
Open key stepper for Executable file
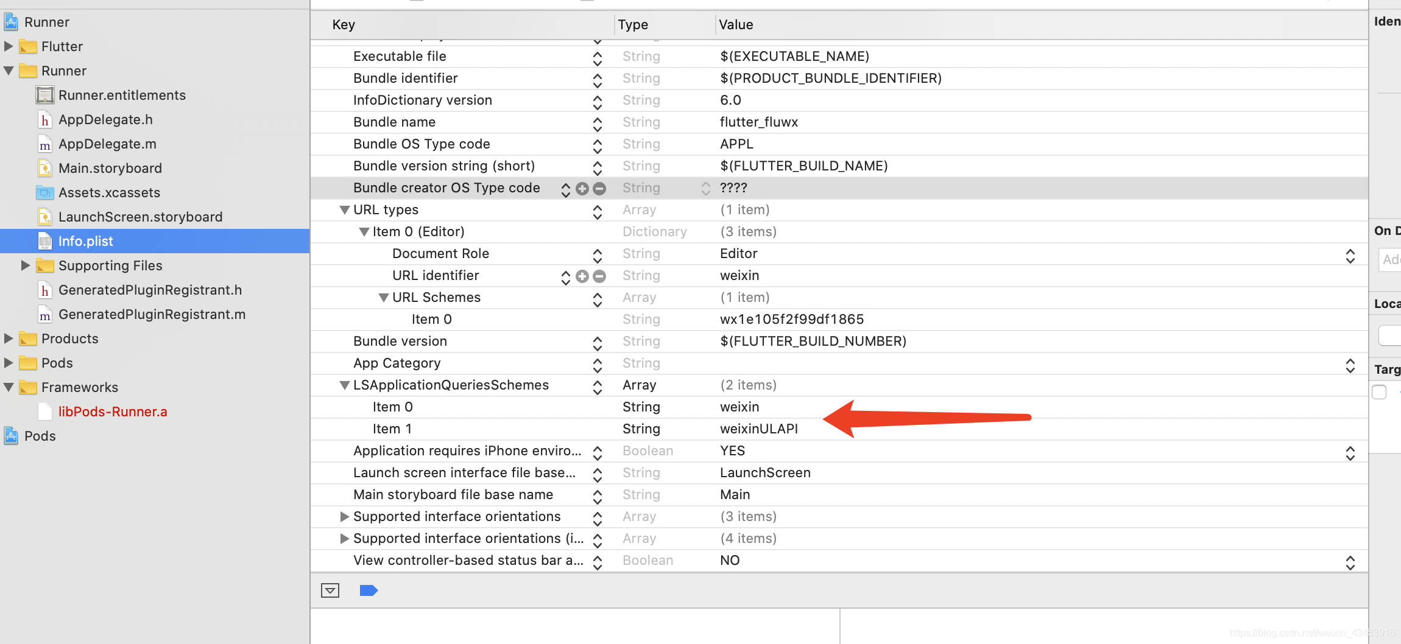click(598, 58)
